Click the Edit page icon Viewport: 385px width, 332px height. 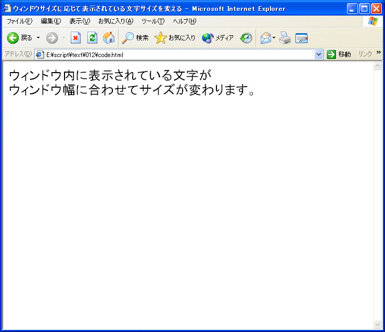[x=302, y=38]
